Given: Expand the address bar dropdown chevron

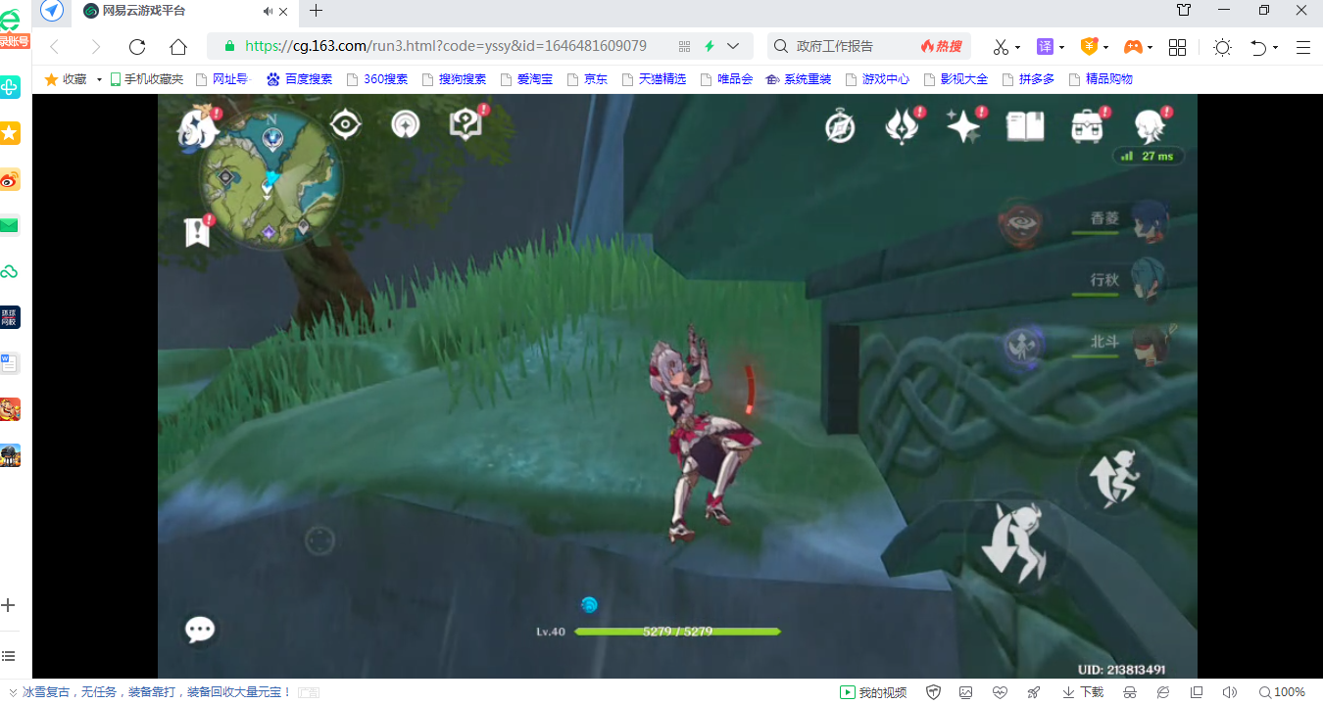Looking at the screenshot, I should click(x=733, y=46).
